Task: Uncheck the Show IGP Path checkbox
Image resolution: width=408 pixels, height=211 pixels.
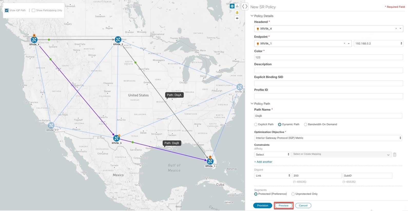Action: pyautogui.click(x=7, y=10)
